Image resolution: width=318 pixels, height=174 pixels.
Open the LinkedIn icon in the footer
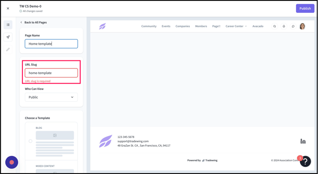click(x=303, y=141)
